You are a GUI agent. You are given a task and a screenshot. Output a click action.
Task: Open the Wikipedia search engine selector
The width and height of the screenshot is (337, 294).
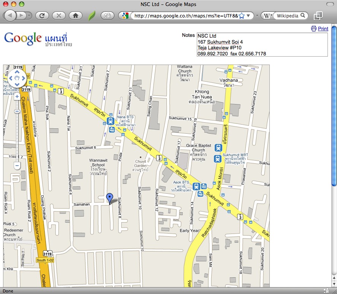coord(267,16)
